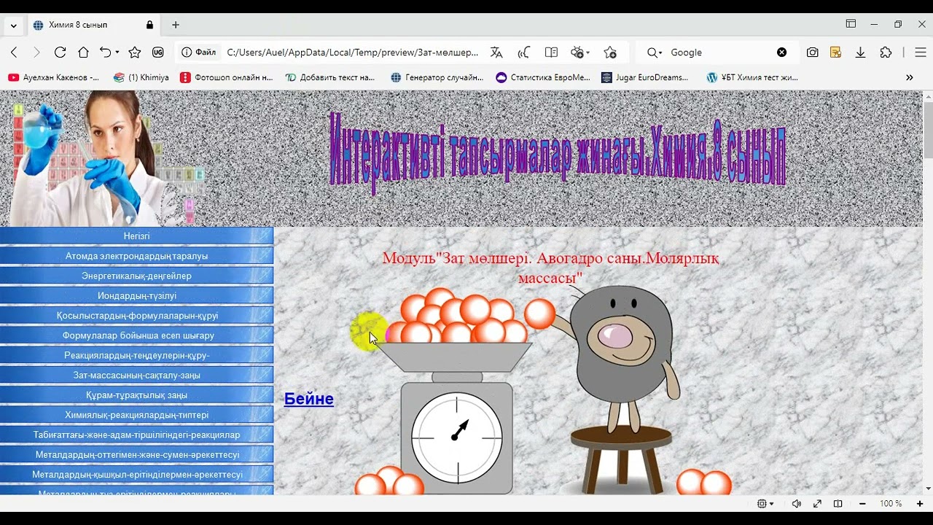This screenshot has height=525, width=933.
Task: Open the extensions puzzle icon
Action: pos(886,52)
